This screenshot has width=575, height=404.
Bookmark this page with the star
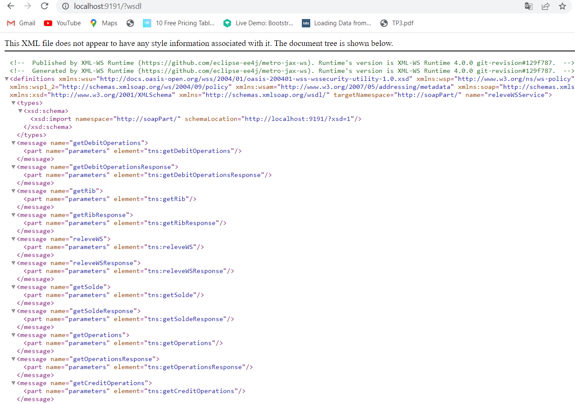[562, 6]
